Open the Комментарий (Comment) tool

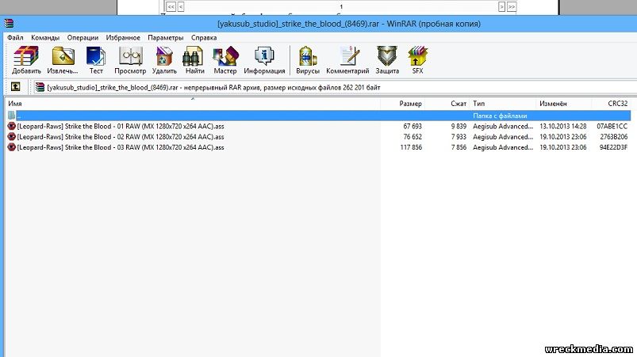click(347, 59)
